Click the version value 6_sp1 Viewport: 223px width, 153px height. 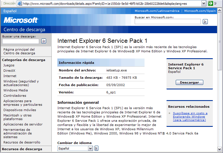(x=111, y=92)
